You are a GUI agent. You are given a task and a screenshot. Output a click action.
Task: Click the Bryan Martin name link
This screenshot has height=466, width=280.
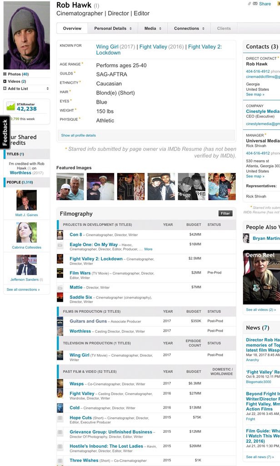coord(266,238)
